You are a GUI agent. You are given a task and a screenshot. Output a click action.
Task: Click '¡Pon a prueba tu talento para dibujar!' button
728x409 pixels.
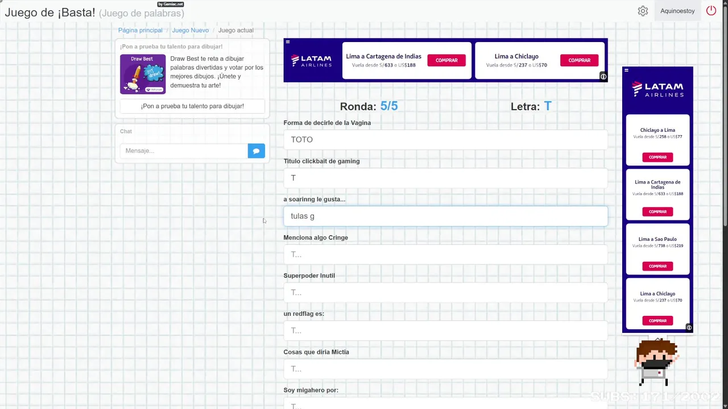[x=192, y=106]
